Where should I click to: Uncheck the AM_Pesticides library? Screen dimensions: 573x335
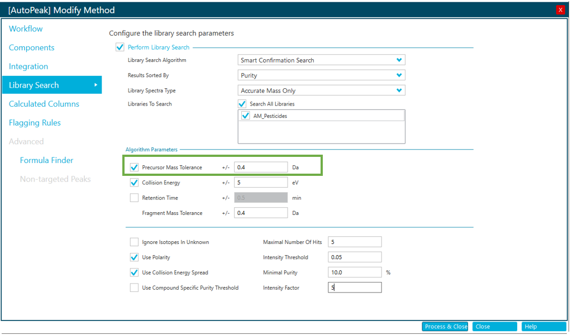pos(245,116)
